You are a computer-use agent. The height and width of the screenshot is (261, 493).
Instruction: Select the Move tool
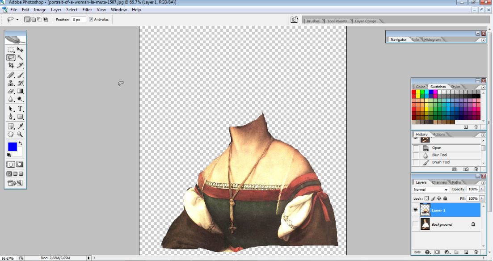[x=20, y=49]
